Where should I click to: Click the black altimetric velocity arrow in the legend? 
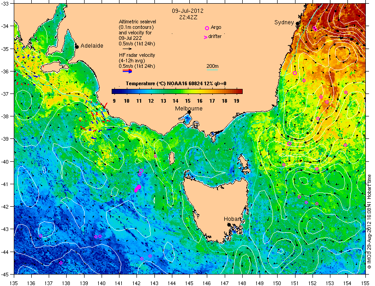tap(127, 49)
